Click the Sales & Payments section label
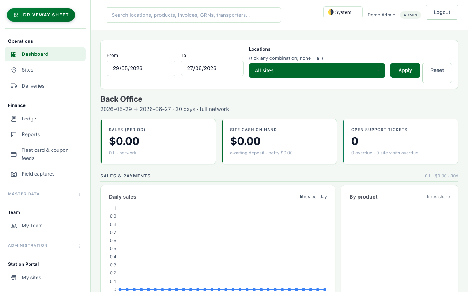Viewport: 468px width, 292px height. 125,176
